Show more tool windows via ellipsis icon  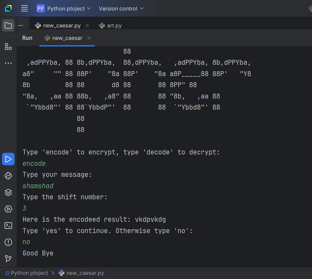[x=8, y=63]
